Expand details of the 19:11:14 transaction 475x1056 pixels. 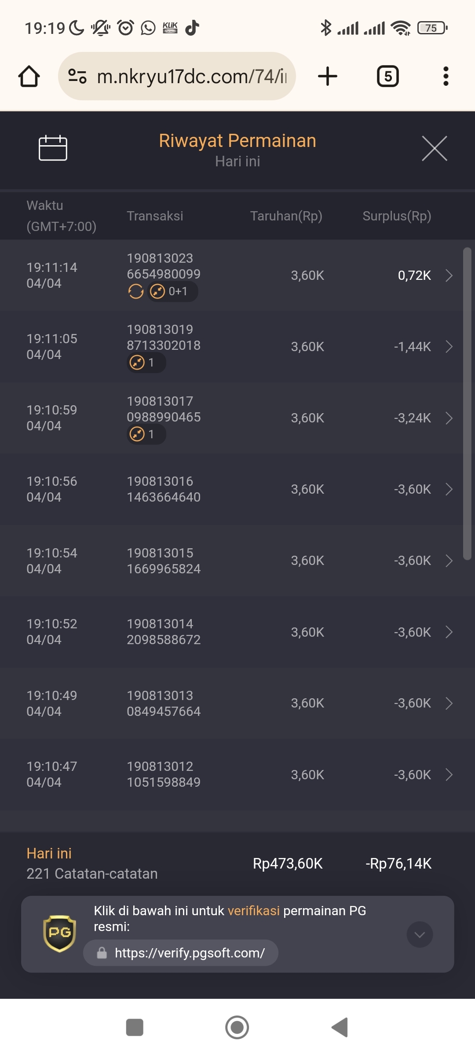tap(449, 275)
